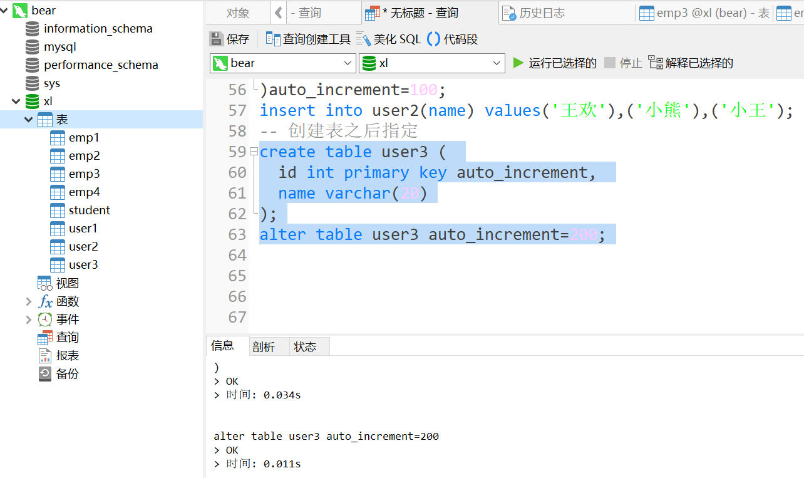Click the 备份 backup icon
This screenshot has width=804, height=478.
[45, 374]
